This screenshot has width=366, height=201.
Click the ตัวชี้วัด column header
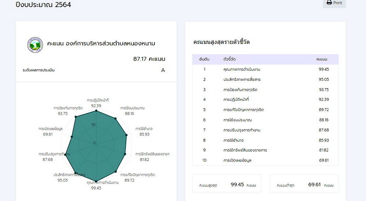[x=229, y=59]
